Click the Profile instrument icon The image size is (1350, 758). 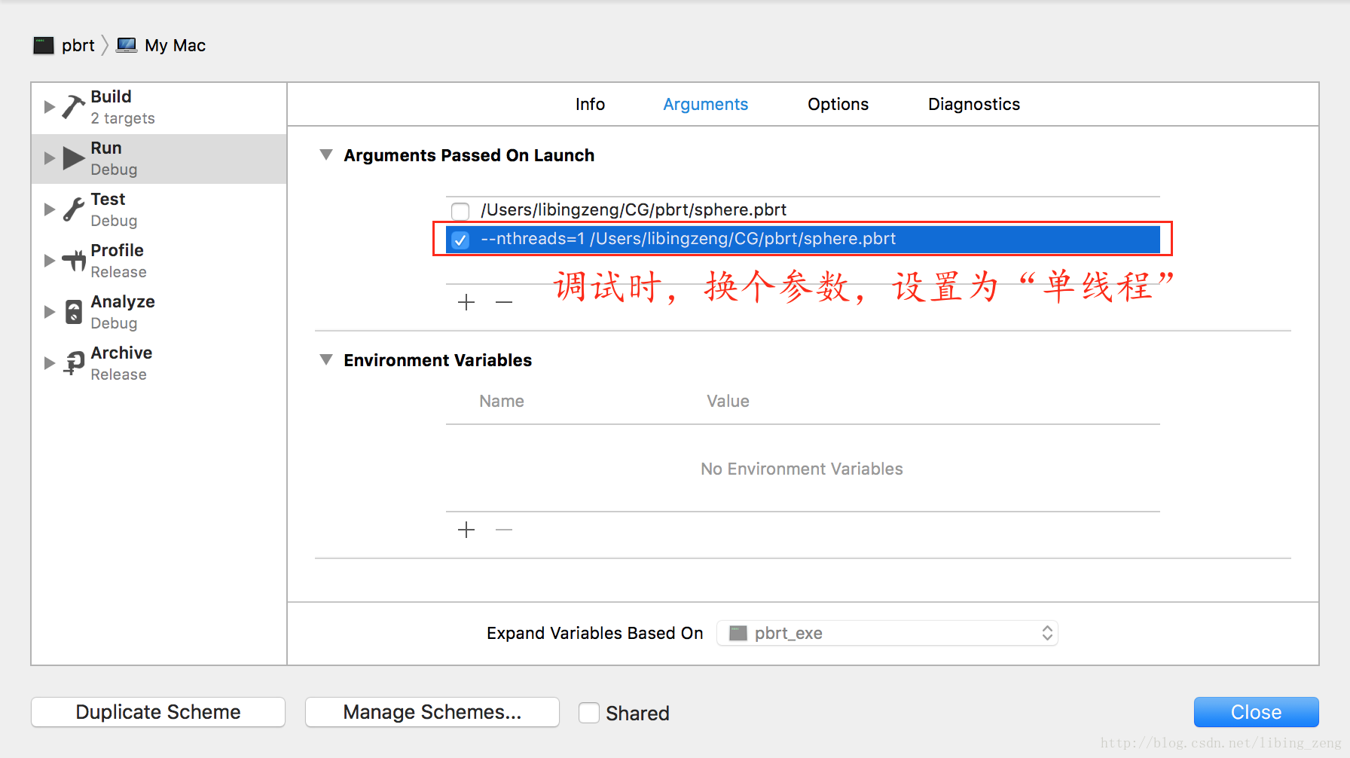74,261
